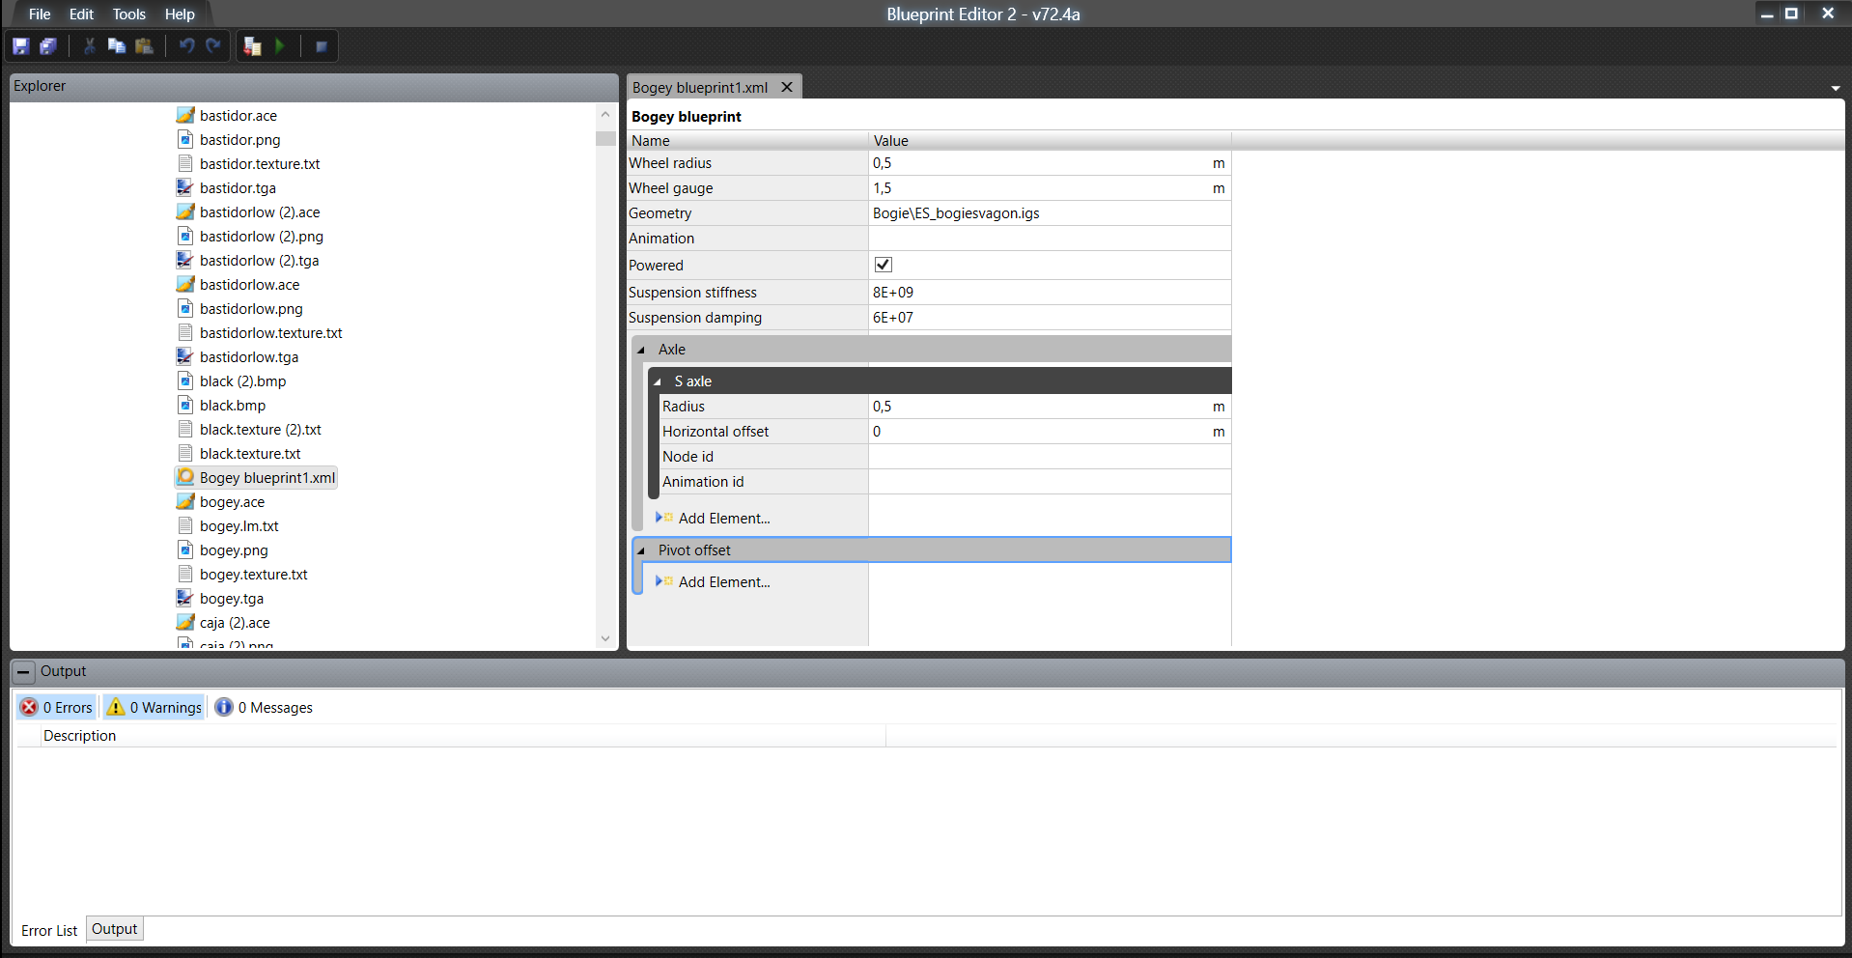
Task: Toggle the 0 Warnings filter
Action: point(154,707)
